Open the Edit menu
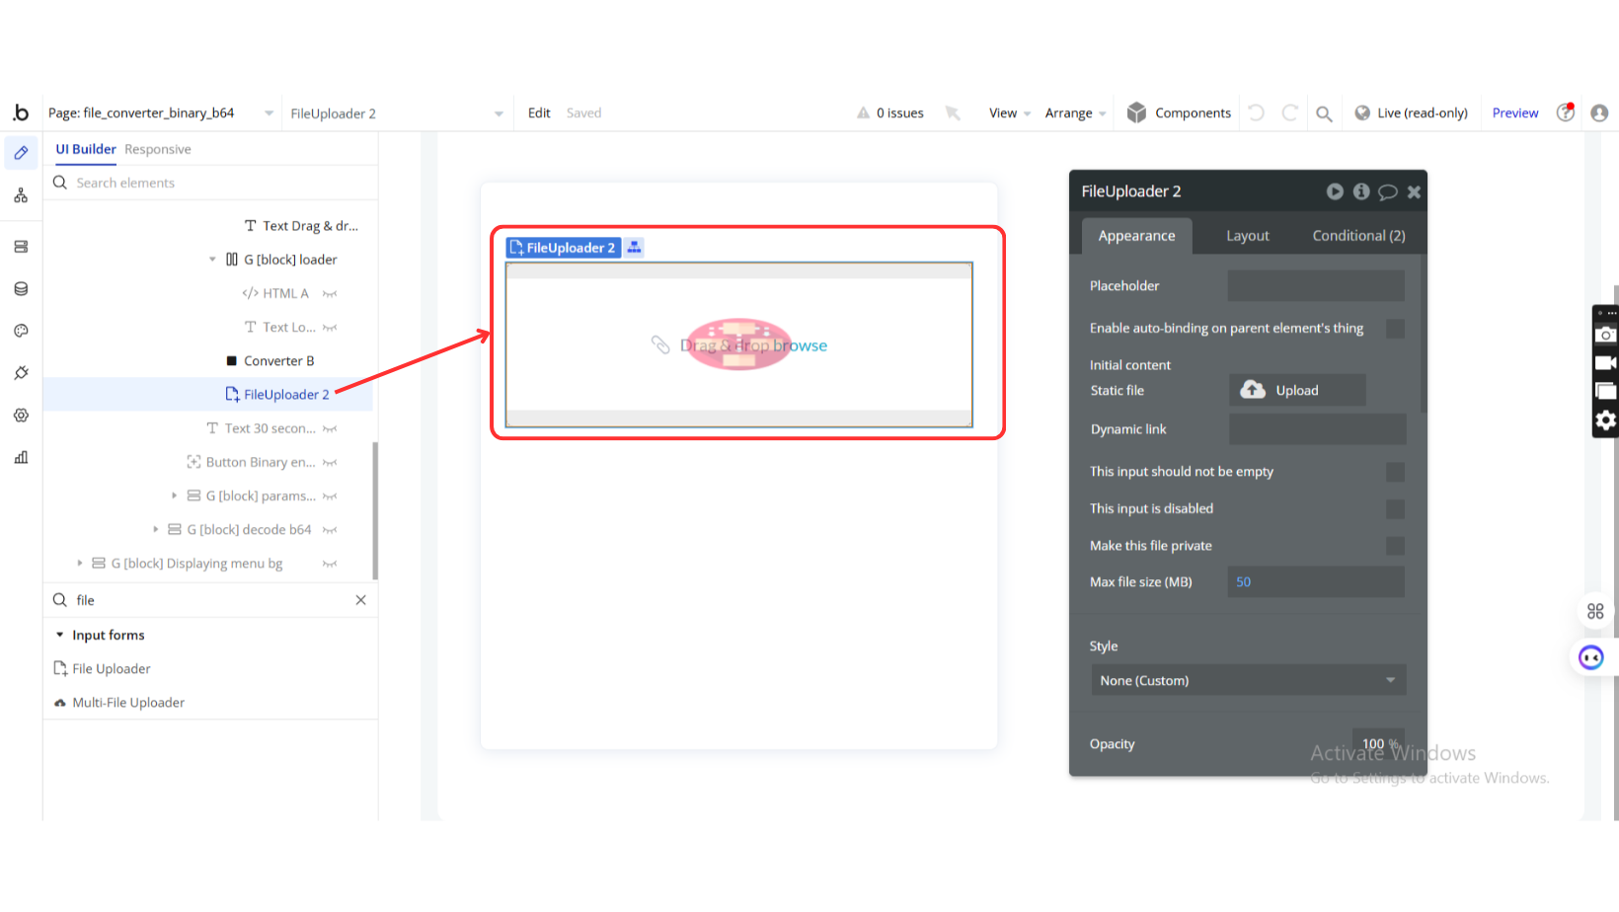The height and width of the screenshot is (912, 1619). tap(539, 114)
